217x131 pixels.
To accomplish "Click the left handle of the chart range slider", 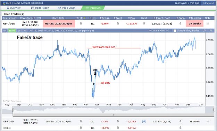I will [13, 110].
